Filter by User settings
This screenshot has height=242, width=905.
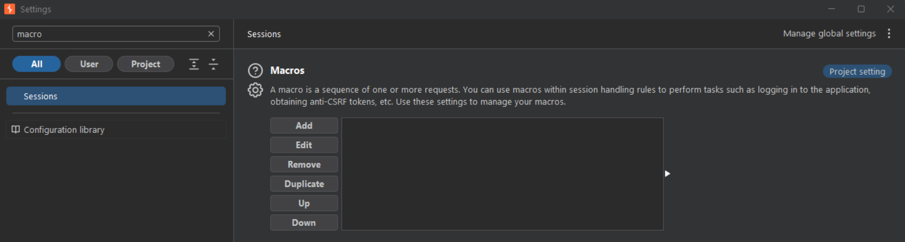[x=89, y=64]
